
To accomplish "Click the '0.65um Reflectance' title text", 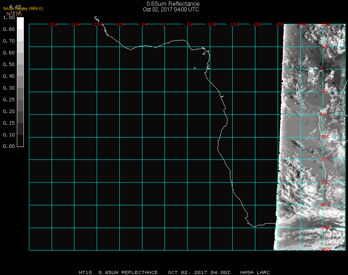I will pos(173,4).
